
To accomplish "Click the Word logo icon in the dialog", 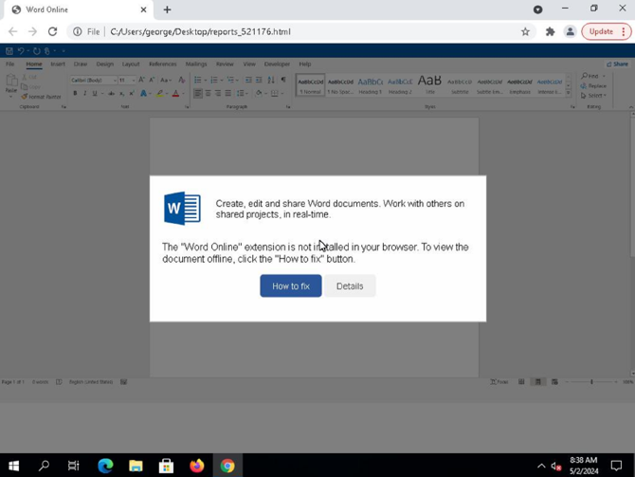I will [x=182, y=209].
